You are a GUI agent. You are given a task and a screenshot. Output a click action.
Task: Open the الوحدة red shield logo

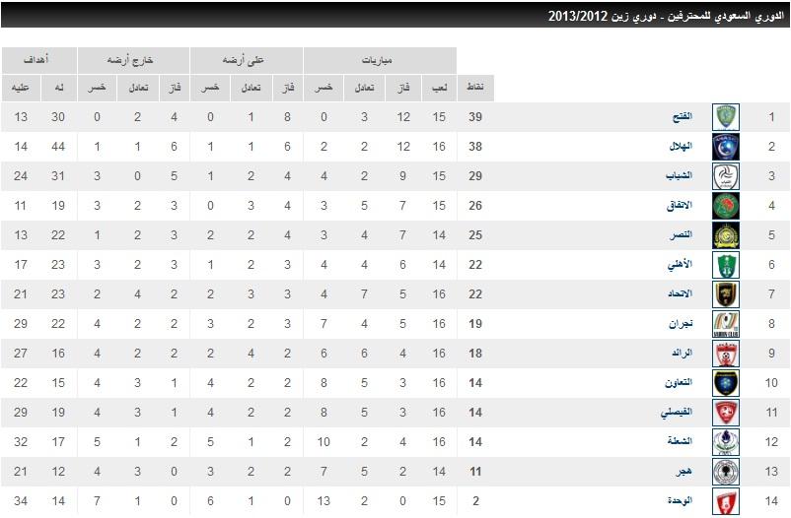coord(726,501)
